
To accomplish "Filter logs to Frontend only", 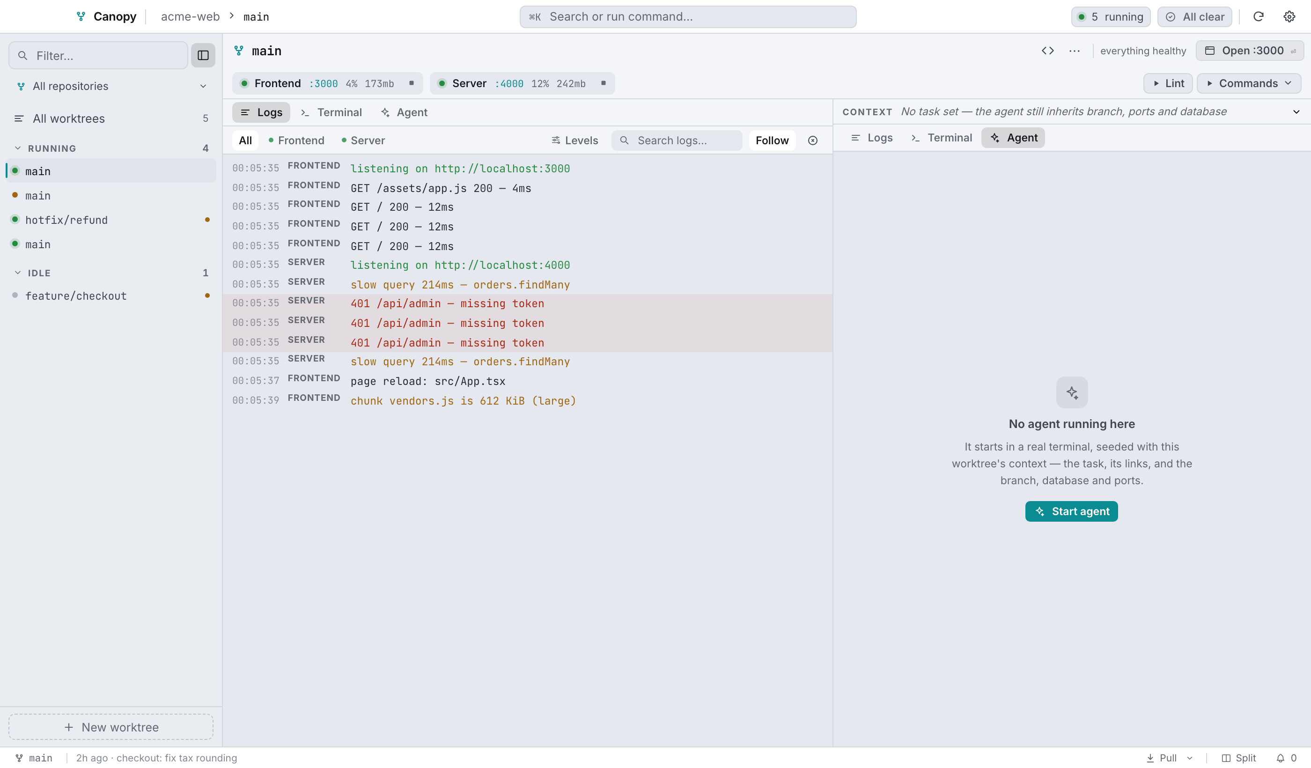I will tap(296, 140).
